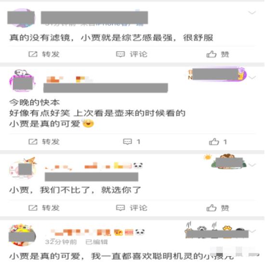Repost the 今晚的快本 post

click(44, 142)
